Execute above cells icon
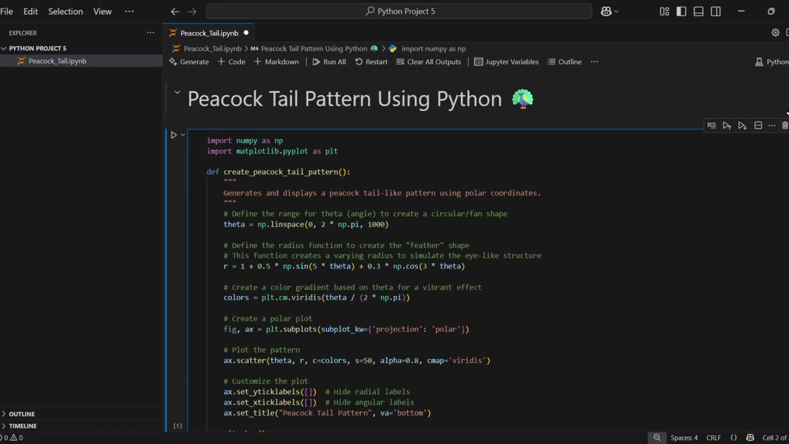 (727, 125)
